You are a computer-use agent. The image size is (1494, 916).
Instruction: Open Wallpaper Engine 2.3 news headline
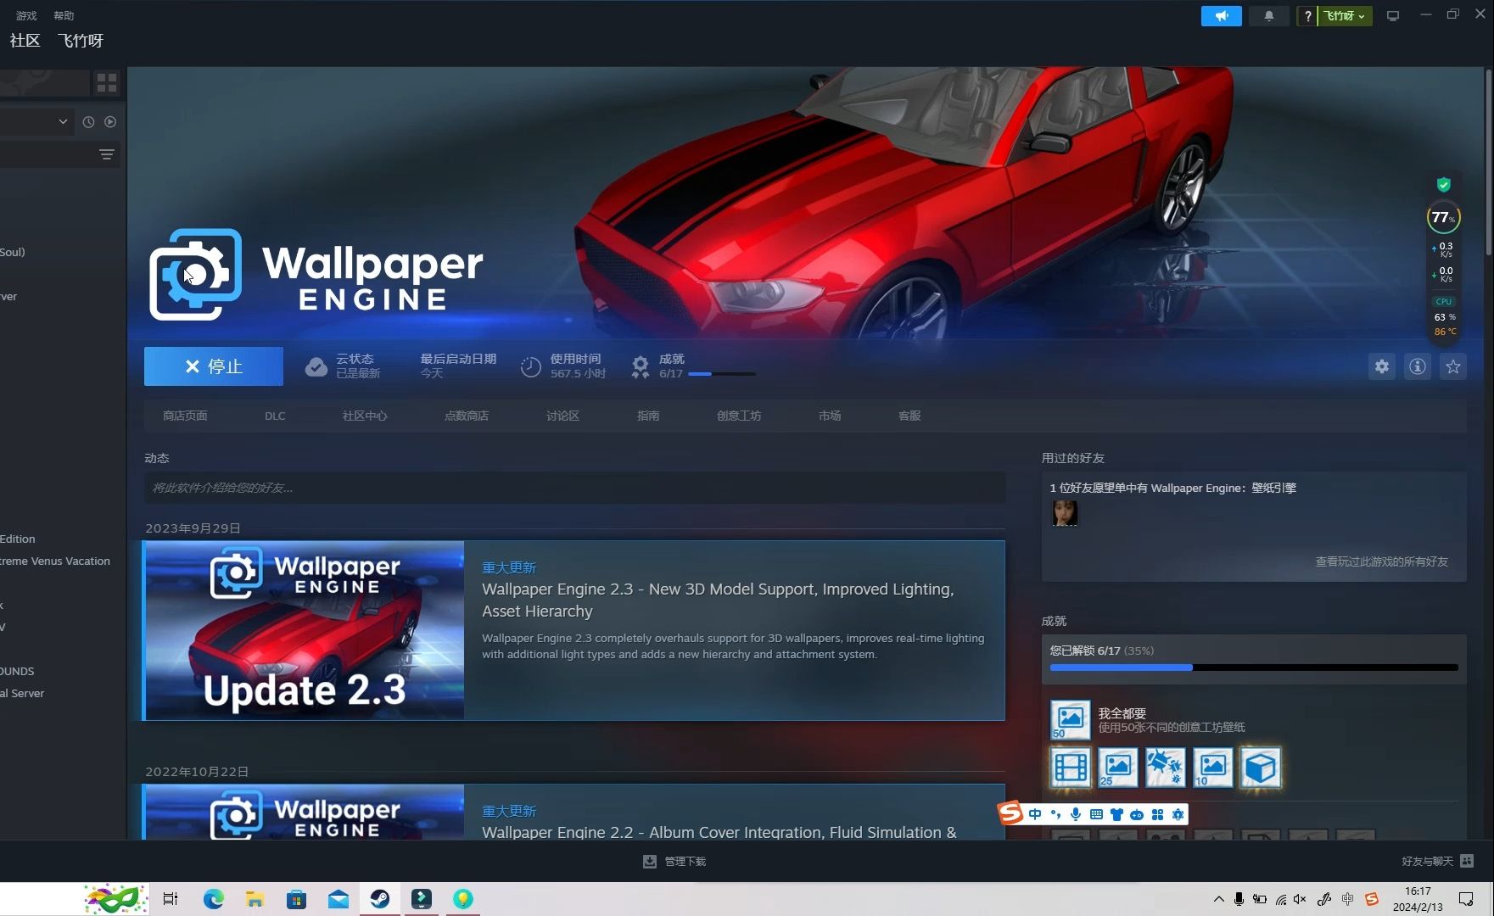718,600
